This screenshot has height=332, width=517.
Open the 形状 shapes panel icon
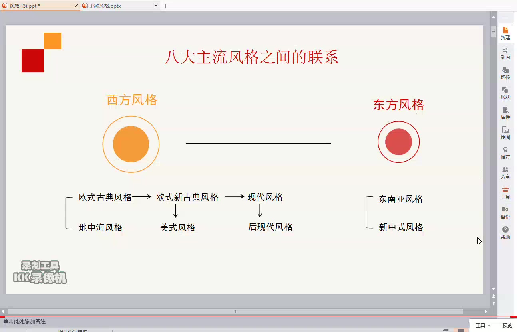coord(505,93)
